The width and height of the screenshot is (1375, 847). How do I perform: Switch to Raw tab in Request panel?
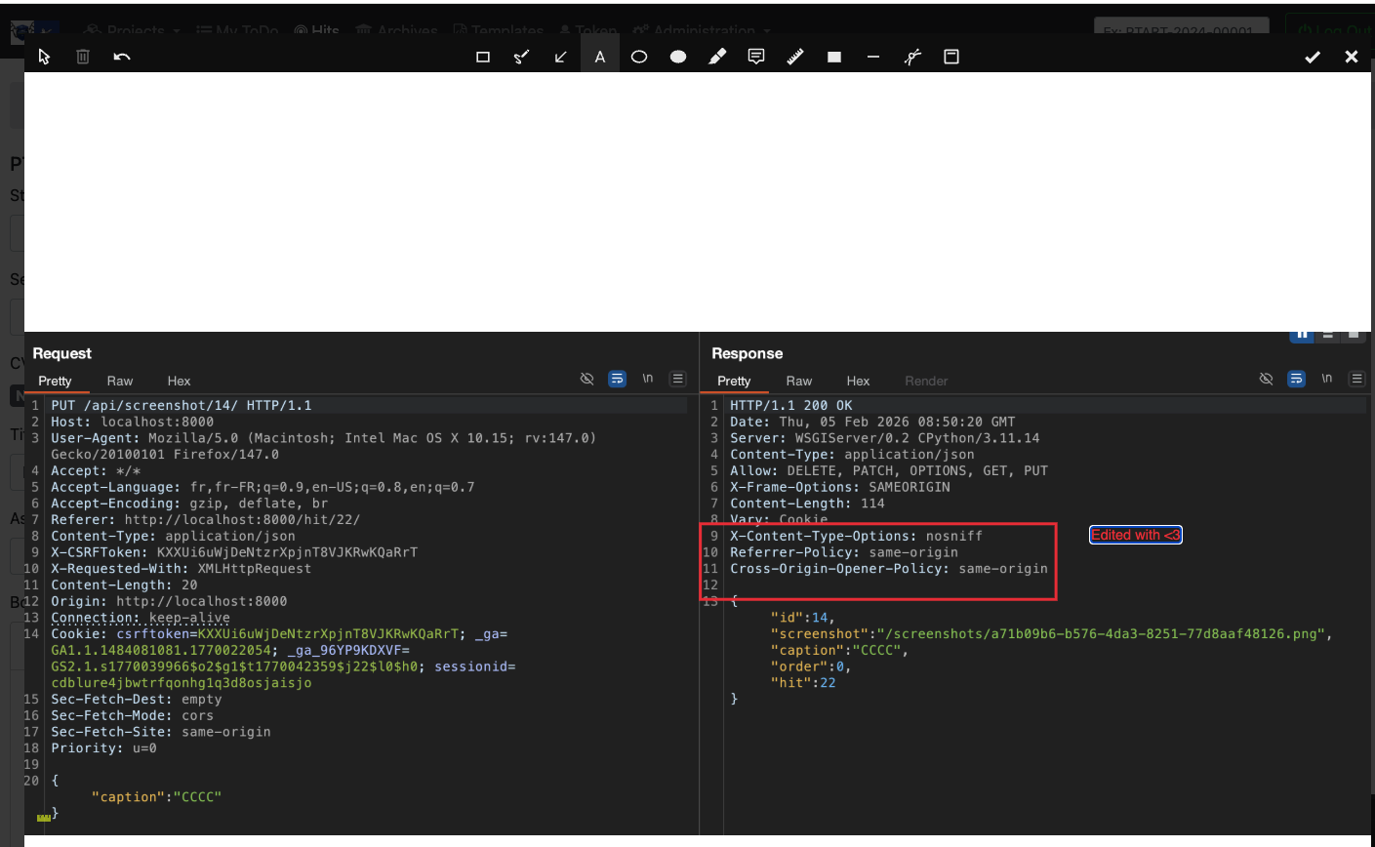point(120,381)
